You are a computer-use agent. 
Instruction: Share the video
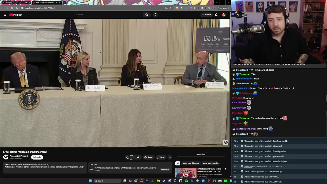(148, 157)
